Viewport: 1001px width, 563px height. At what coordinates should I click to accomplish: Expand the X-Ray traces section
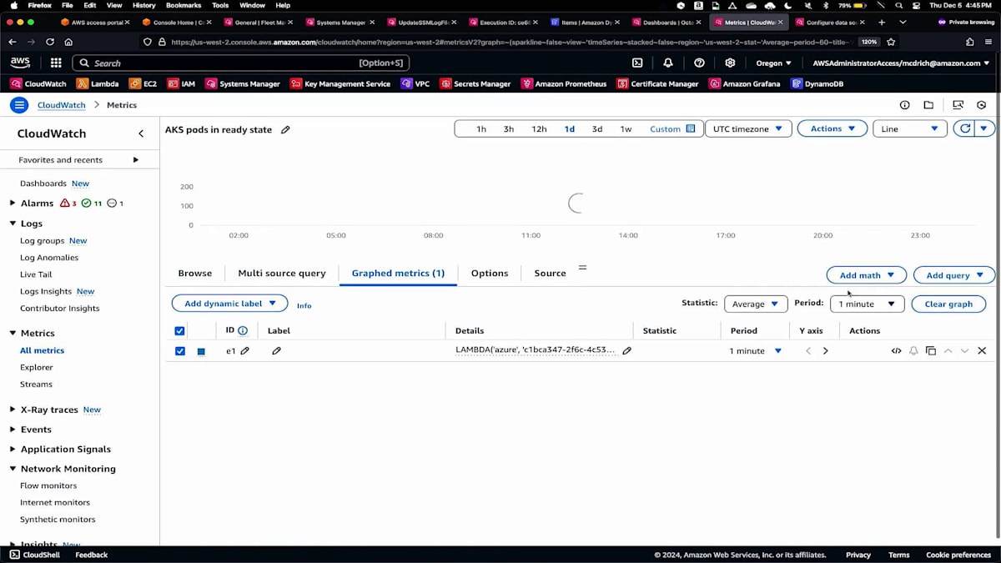(x=13, y=410)
